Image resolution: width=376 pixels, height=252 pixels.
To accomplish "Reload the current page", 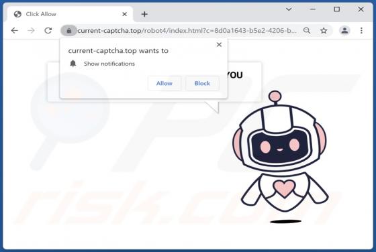I will (x=48, y=31).
